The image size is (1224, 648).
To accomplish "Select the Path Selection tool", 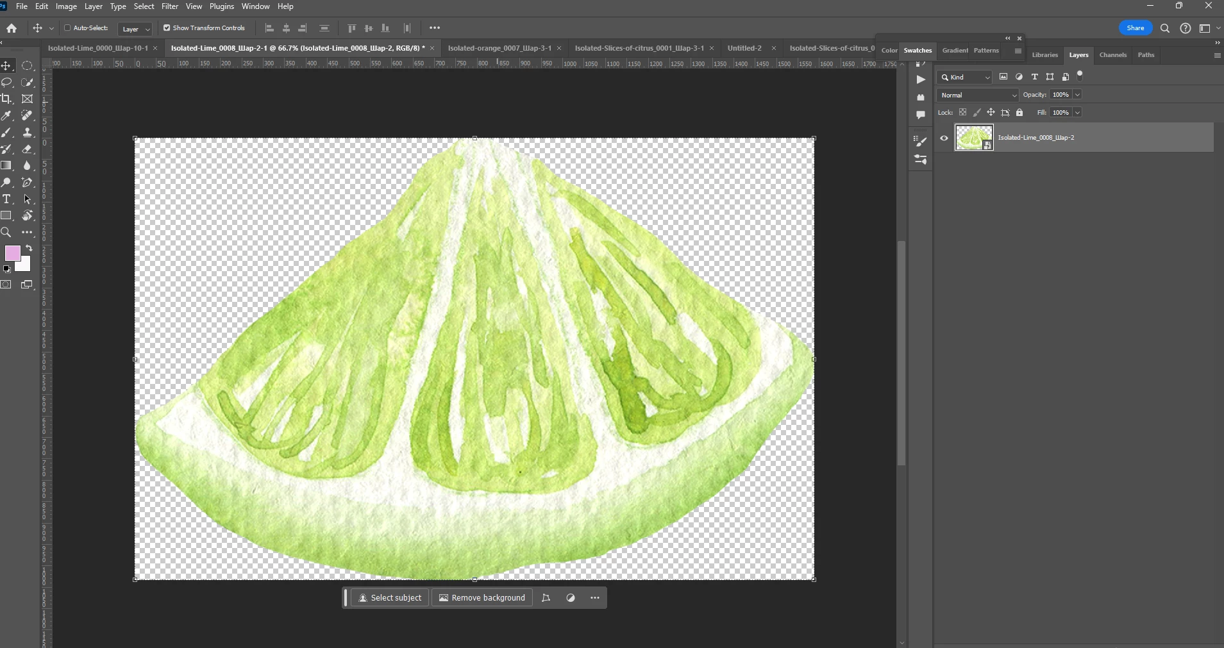I will [x=27, y=199].
